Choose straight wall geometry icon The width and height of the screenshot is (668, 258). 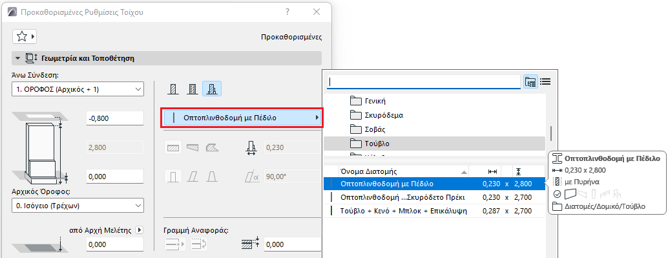[x=173, y=147]
